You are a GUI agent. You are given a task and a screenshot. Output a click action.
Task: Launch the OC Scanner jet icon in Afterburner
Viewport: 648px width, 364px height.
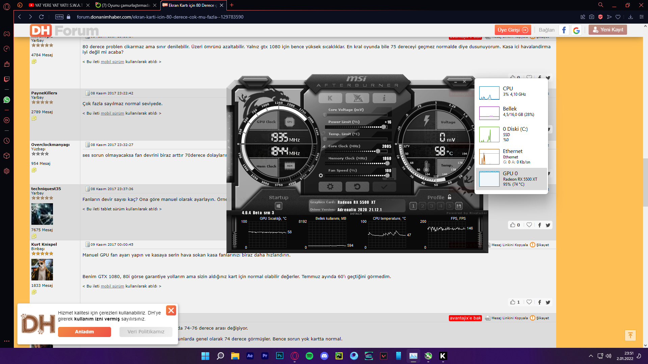[x=357, y=98]
